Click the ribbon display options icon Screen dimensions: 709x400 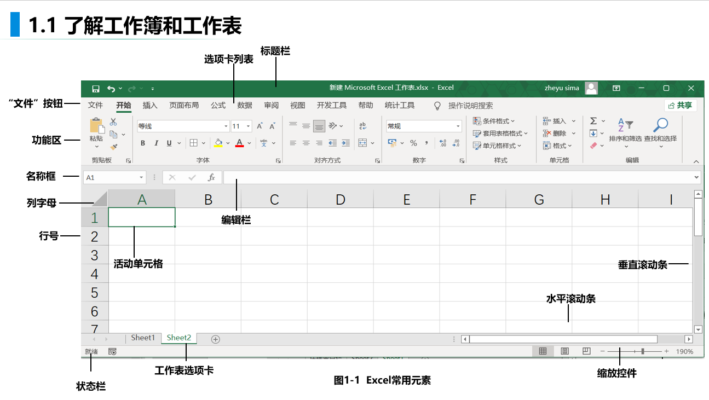pyautogui.click(x=616, y=88)
